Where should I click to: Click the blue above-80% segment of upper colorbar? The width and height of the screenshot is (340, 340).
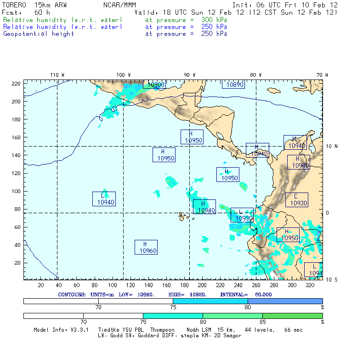[285, 301]
